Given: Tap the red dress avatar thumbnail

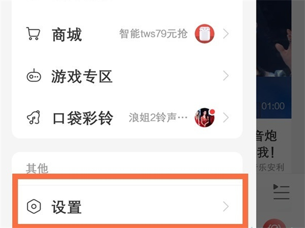Looking at the screenshot, I should click(204, 118).
